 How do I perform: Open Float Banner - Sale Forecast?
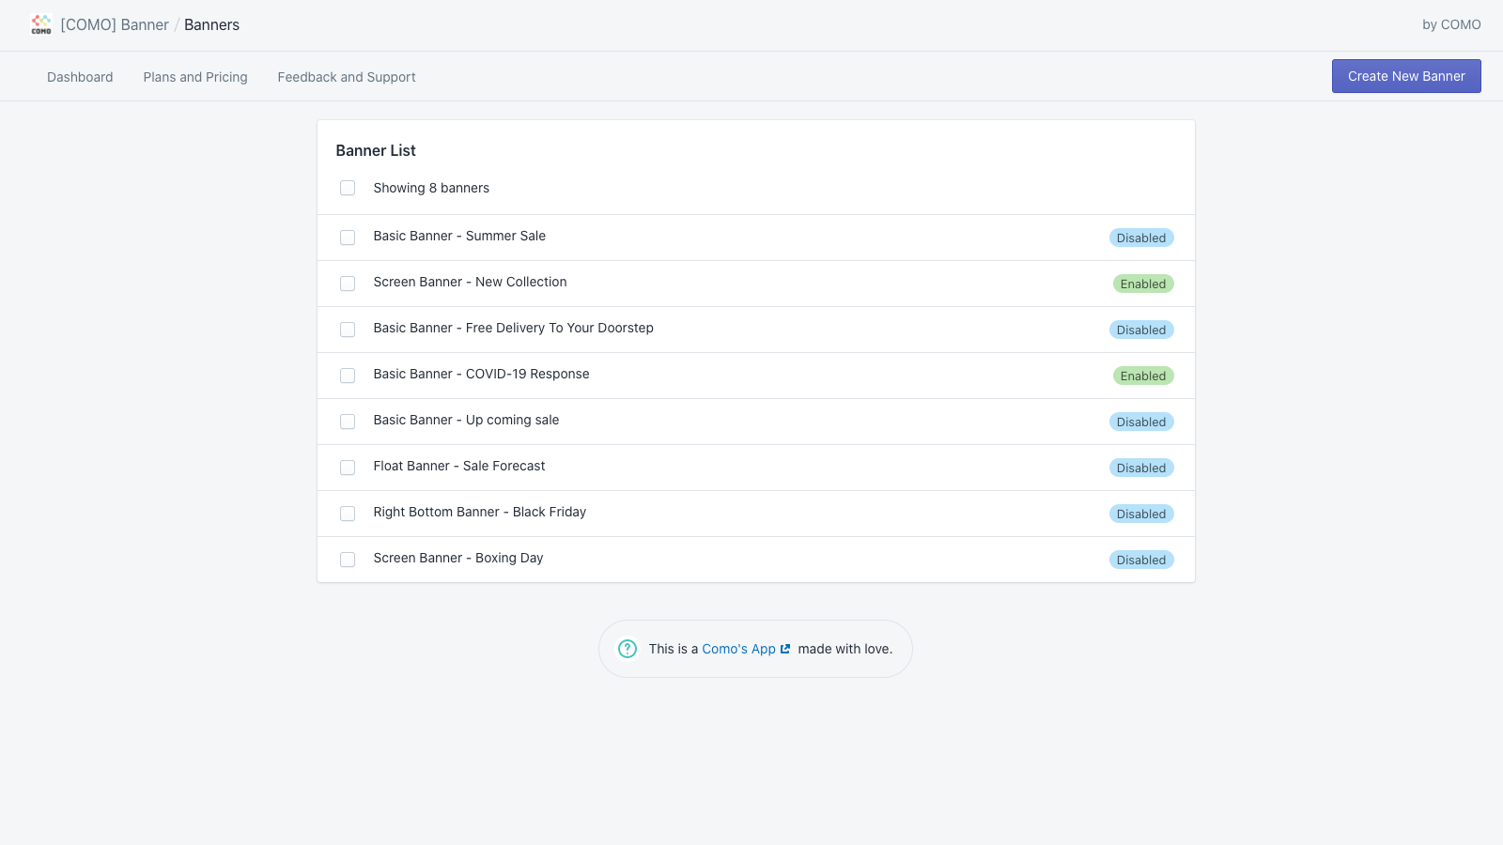tap(458, 466)
